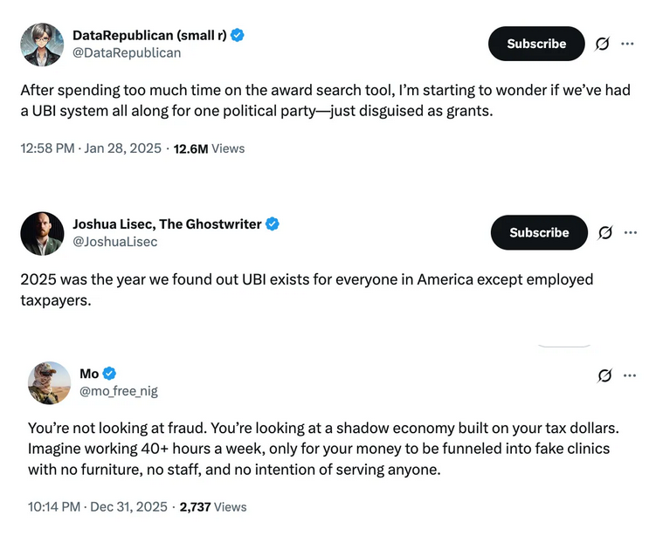Image resolution: width=649 pixels, height=536 pixels.
Task: Open more options menu on Joshua Lisec's post
Action: (627, 232)
